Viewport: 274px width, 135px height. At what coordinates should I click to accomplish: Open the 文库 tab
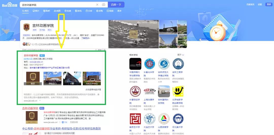89,11
